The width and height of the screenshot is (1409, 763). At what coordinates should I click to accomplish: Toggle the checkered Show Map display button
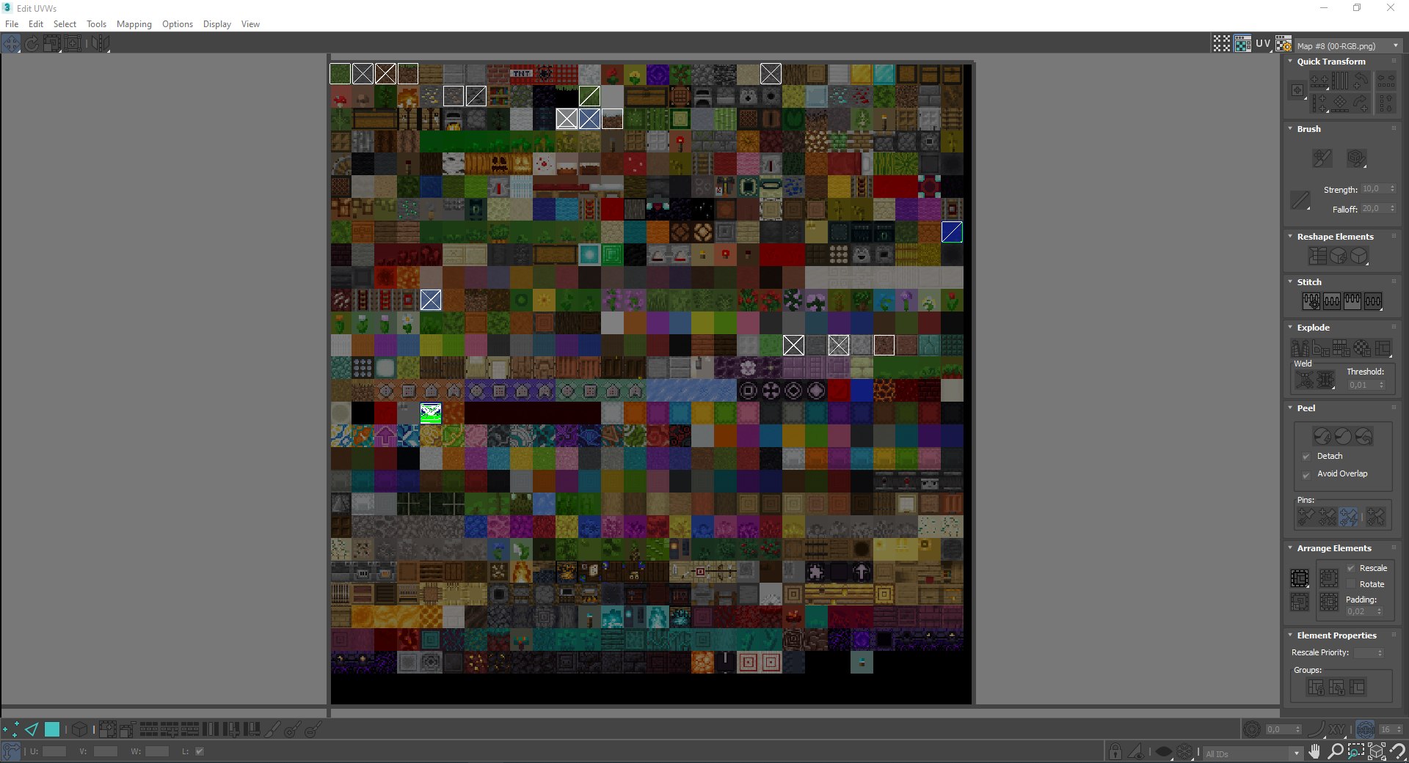pos(1242,44)
